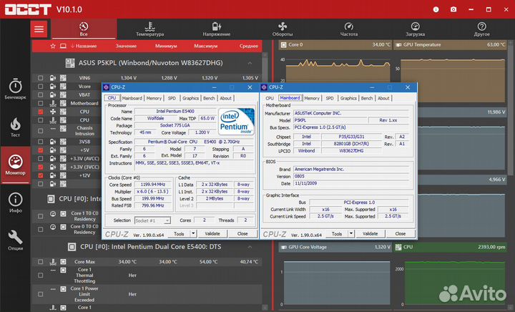Tick the Vcore row checkbox
The image size is (515, 312).
pyautogui.click(x=41, y=86)
